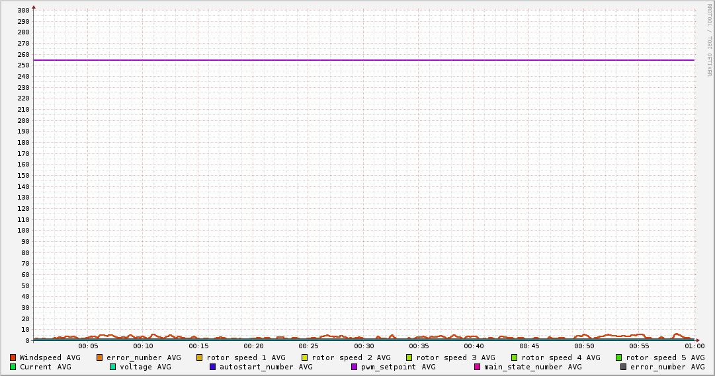Click the 00:40 time axis label

474,346
